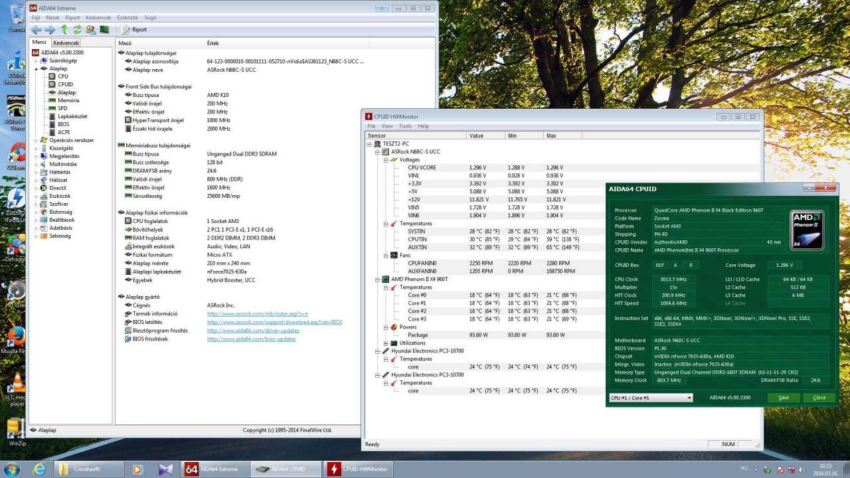Expand the Számítógép tree node
This screenshot has height=478, width=850.
(x=36, y=60)
